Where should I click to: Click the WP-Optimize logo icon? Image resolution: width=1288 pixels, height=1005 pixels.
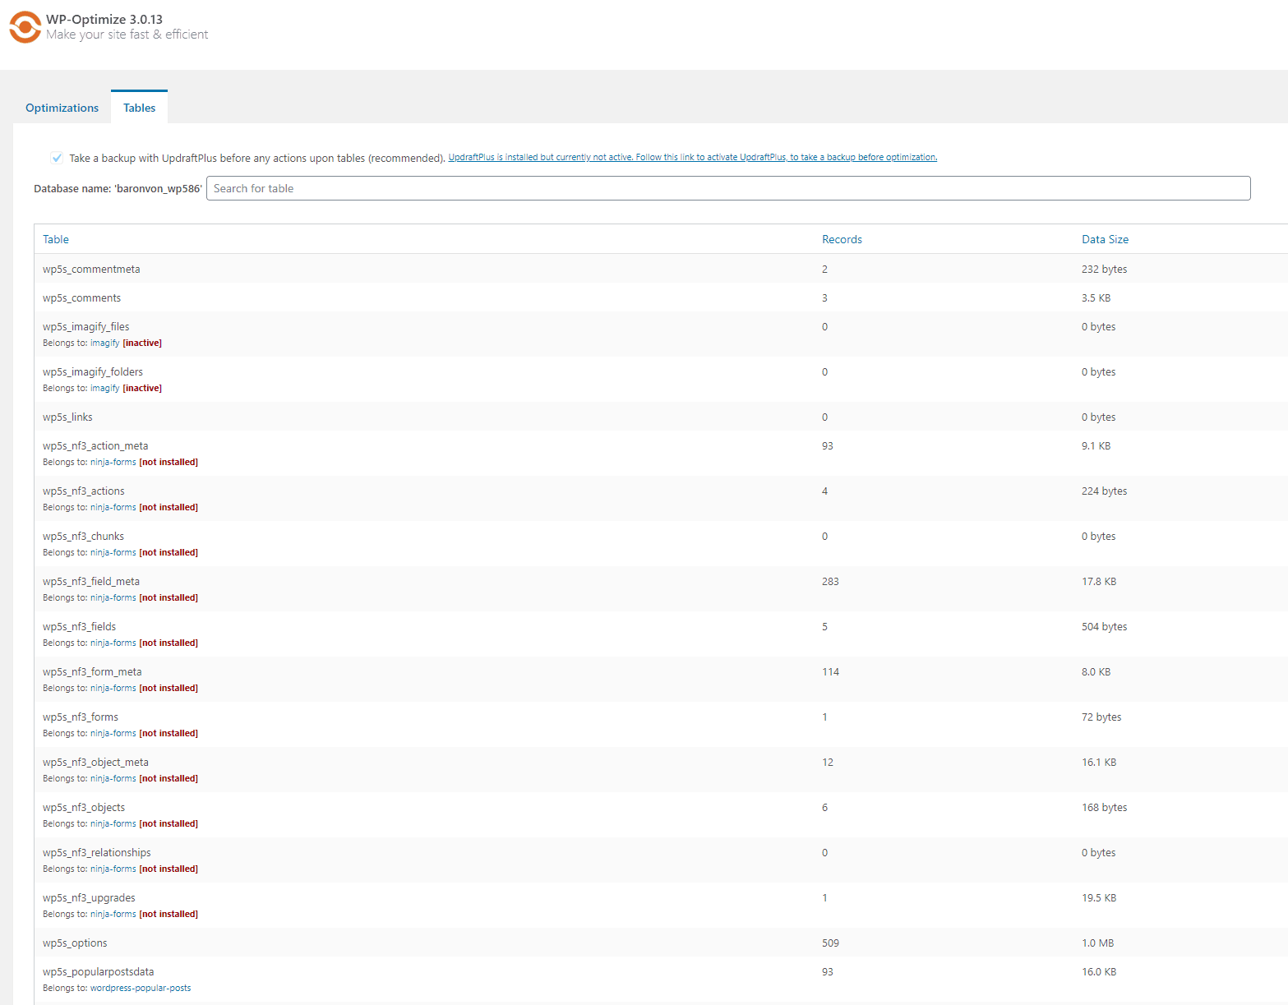point(25,27)
